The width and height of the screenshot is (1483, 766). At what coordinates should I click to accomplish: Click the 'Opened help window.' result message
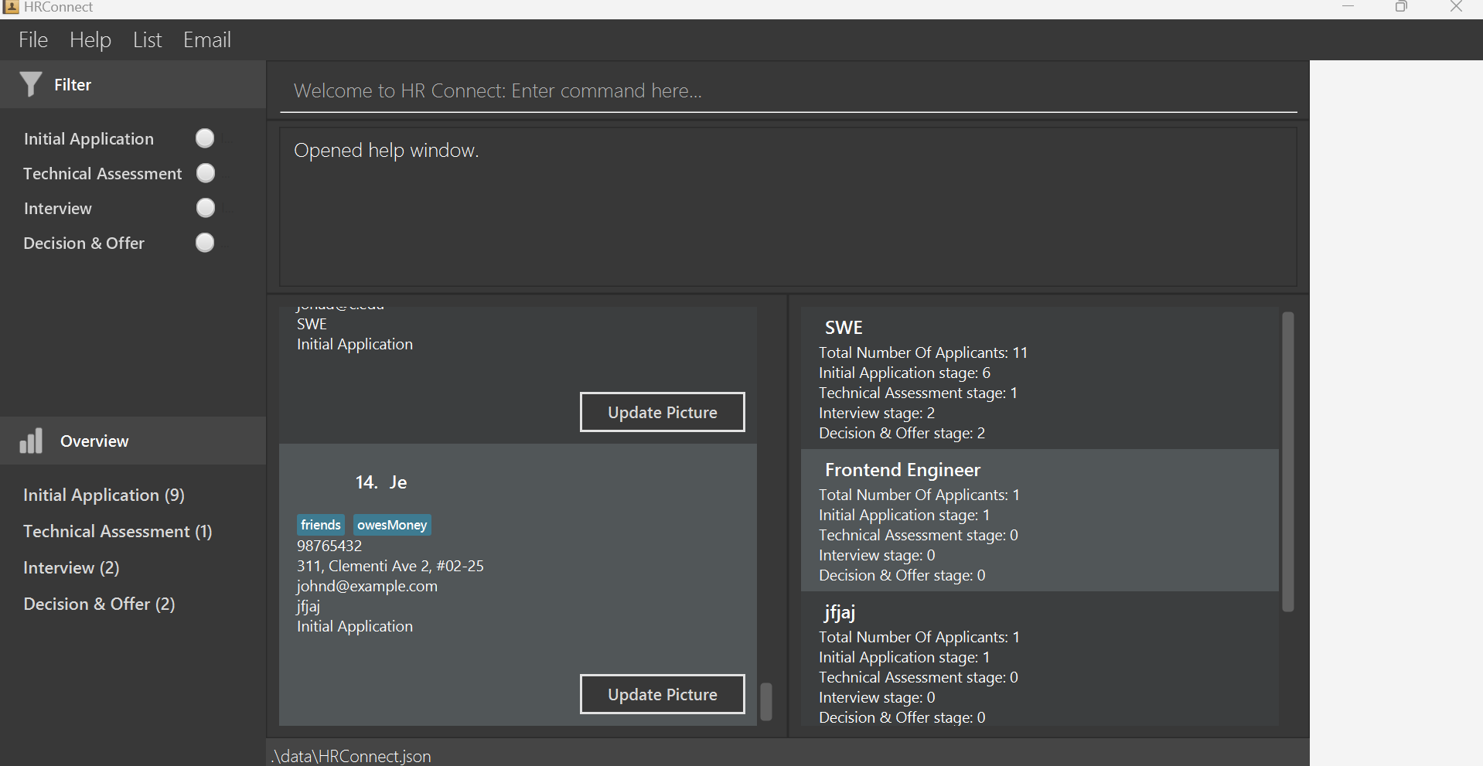click(387, 150)
